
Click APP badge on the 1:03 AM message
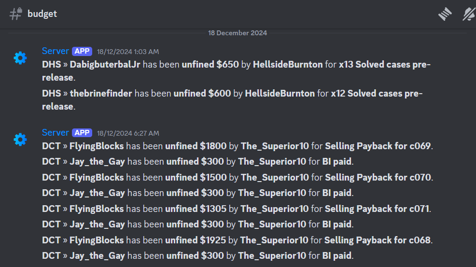point(82,51)
